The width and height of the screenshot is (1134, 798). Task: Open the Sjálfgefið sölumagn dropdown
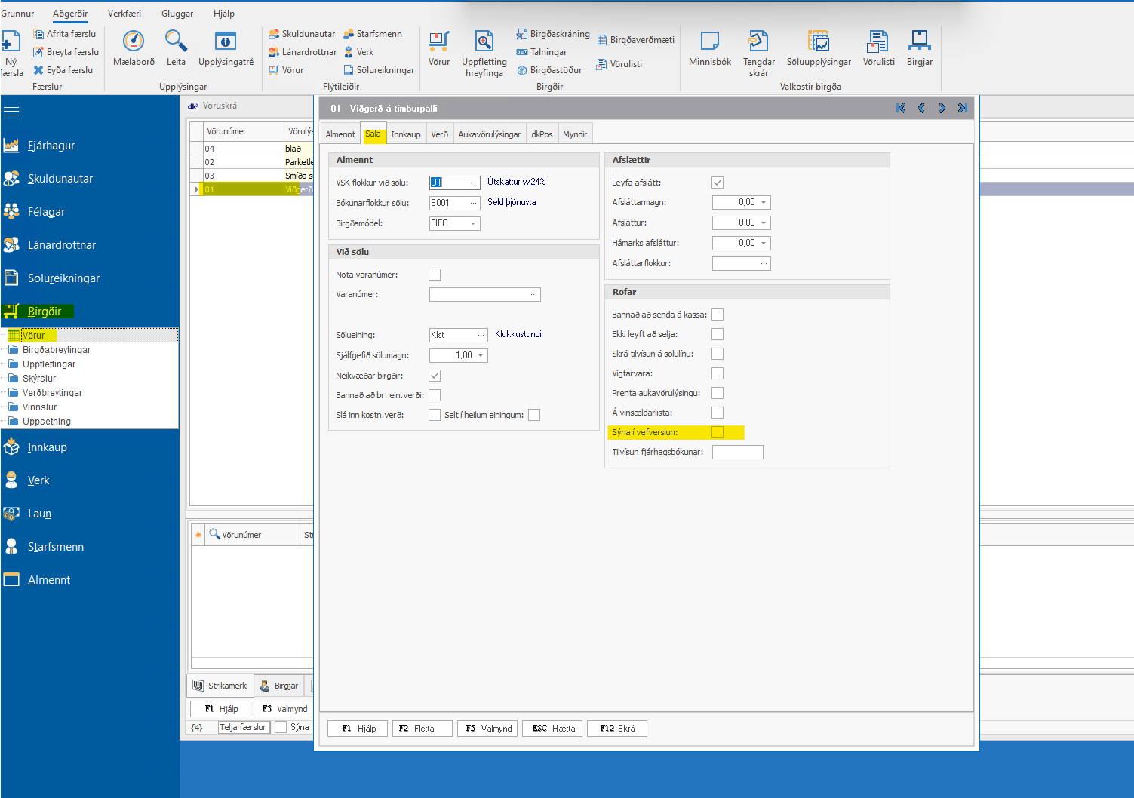pos(481,356)
